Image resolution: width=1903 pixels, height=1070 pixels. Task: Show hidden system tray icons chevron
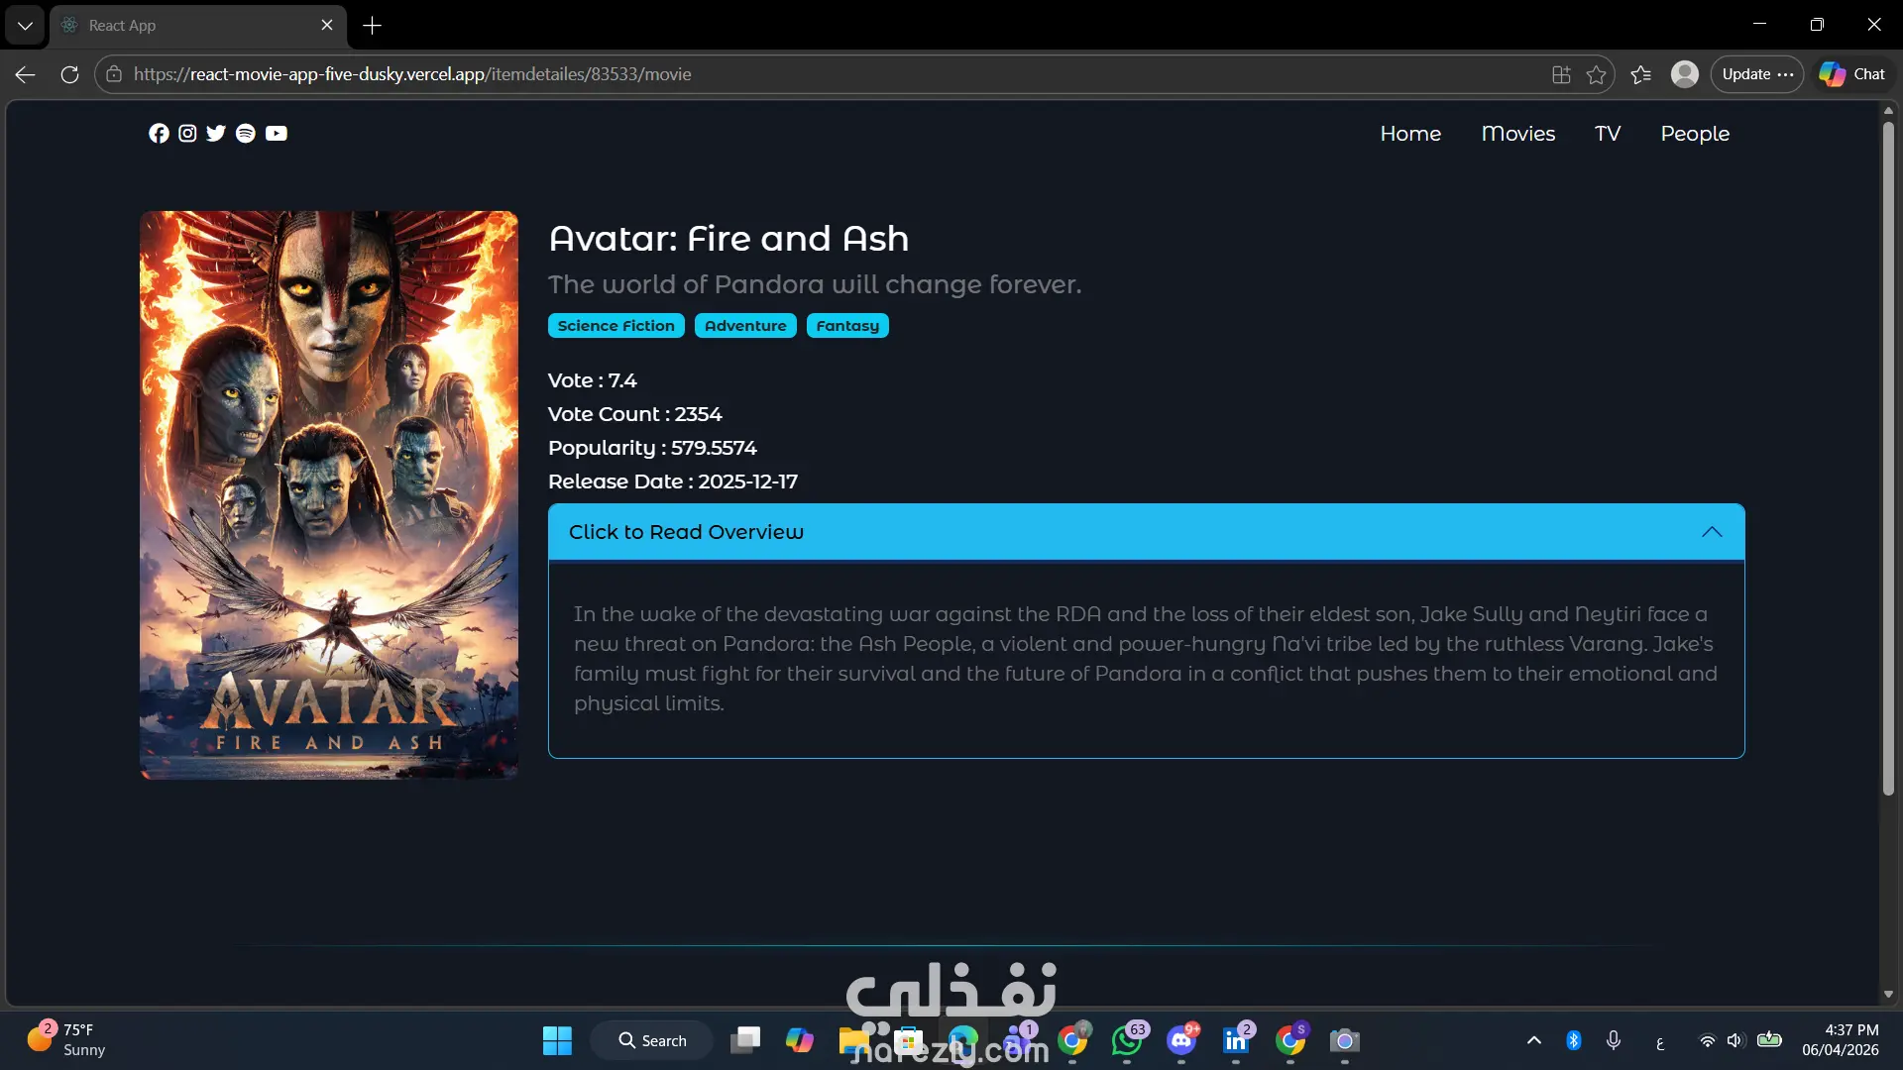[1533, 1040]
